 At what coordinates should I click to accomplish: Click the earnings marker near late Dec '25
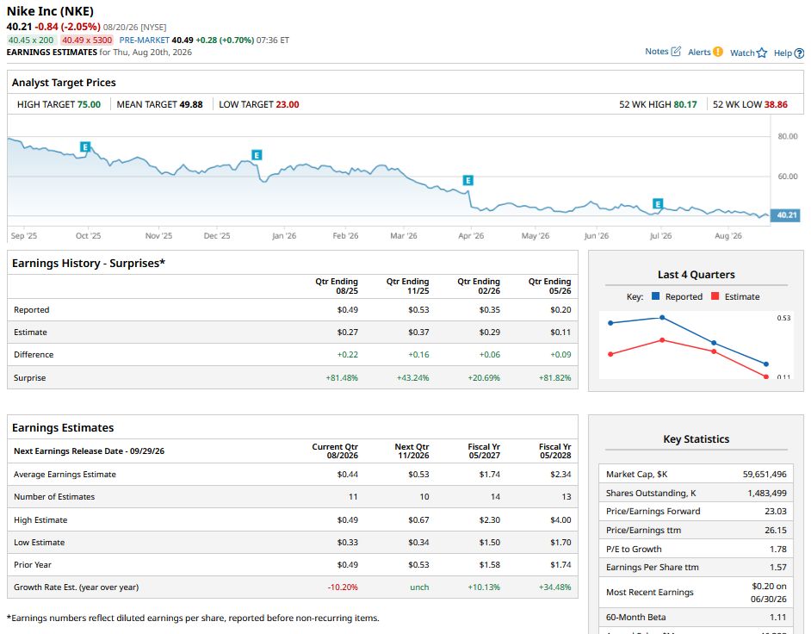(x=257, y=155)
